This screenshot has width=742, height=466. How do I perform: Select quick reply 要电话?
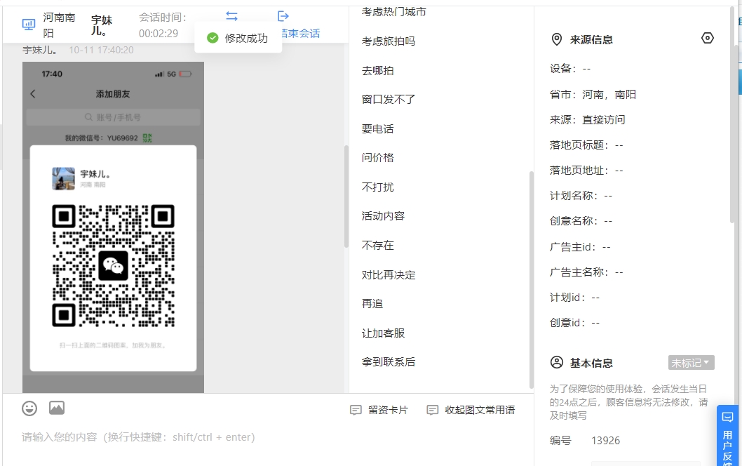(x=377, y=129)
